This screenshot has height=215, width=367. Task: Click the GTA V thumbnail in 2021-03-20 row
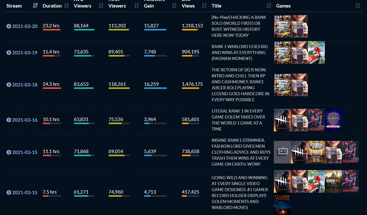(x=282, y=26)
